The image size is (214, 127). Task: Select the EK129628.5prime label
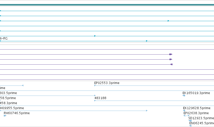(197, 108)
